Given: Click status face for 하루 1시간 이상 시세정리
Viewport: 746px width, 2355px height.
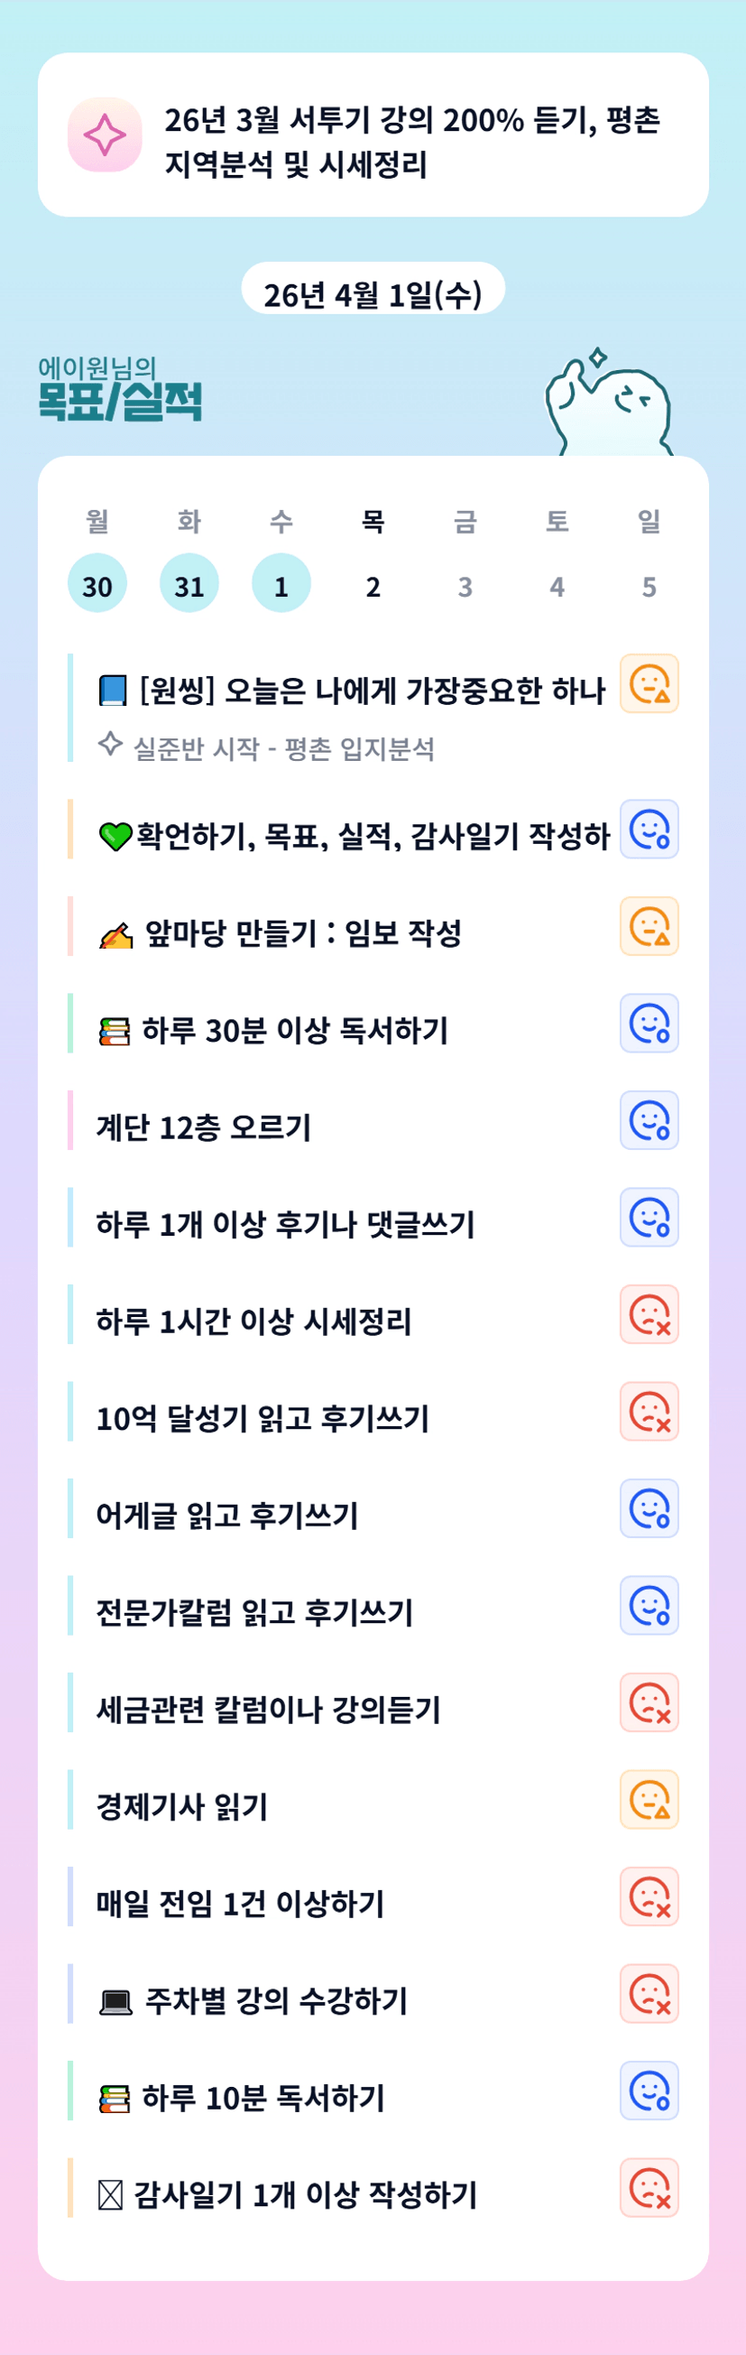Looking at the screenshot, I should point(649,1313).
